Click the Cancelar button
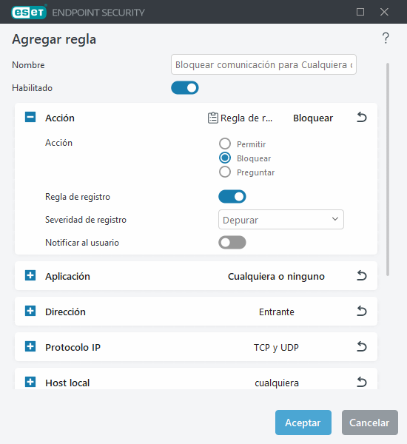This screenshot has width=407, height=444. point(369,423)
